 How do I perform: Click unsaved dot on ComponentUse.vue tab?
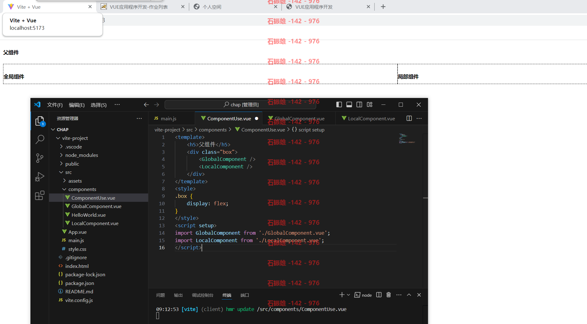click(x=257, y=118)
